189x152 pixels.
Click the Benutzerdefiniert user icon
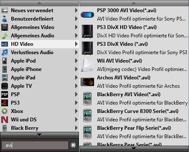tap(5, 19)
